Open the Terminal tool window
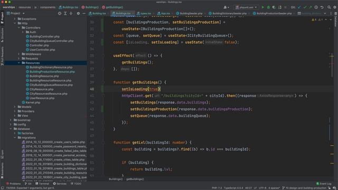This screenshot has width=338, height=190. 42,184
